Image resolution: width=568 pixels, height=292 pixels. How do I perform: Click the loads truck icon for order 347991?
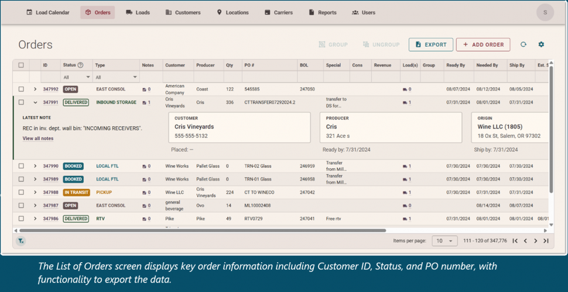pyautogui.click(x=405, y=103)
